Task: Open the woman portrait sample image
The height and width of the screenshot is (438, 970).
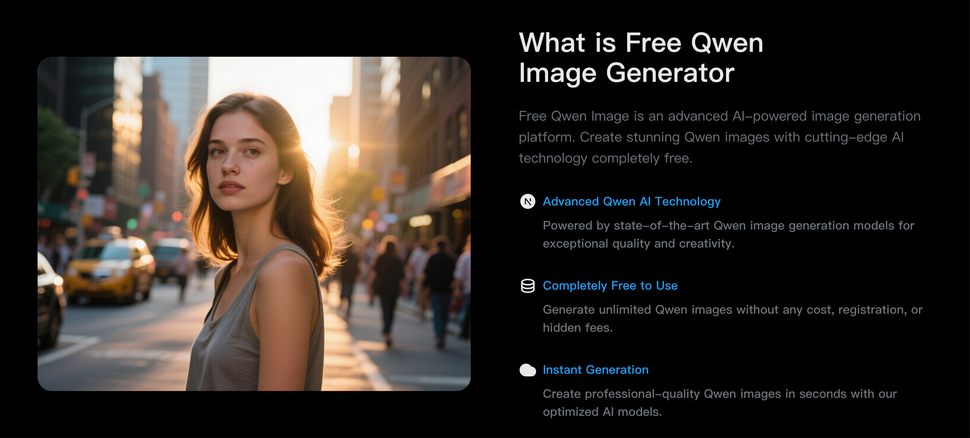Action: [x=254, y=224]
